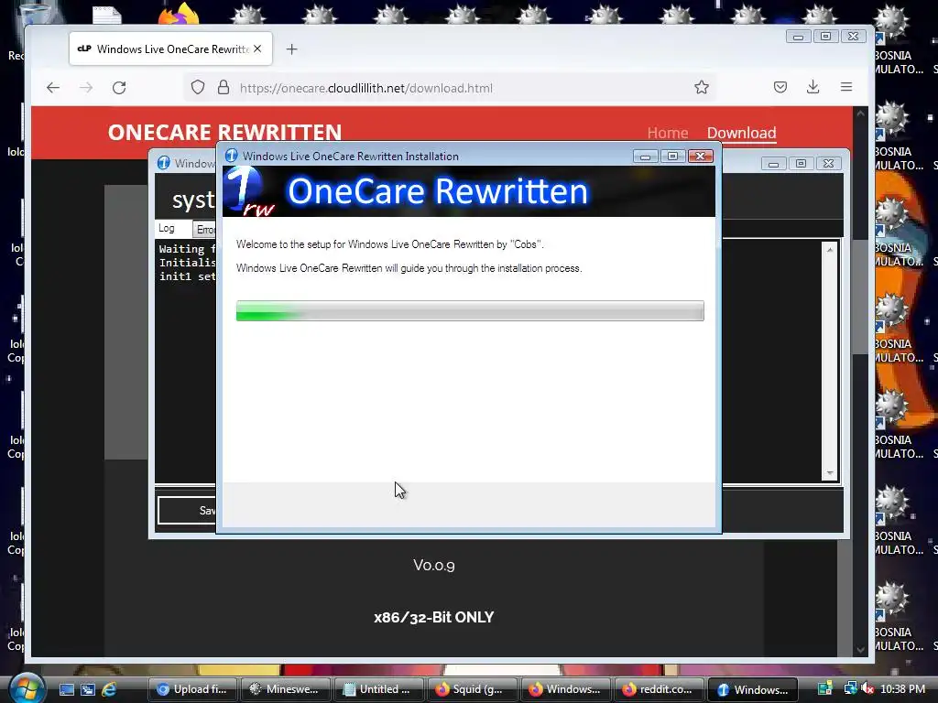Click the 10:38 PM taskbar clock

[x=902, y=689]
